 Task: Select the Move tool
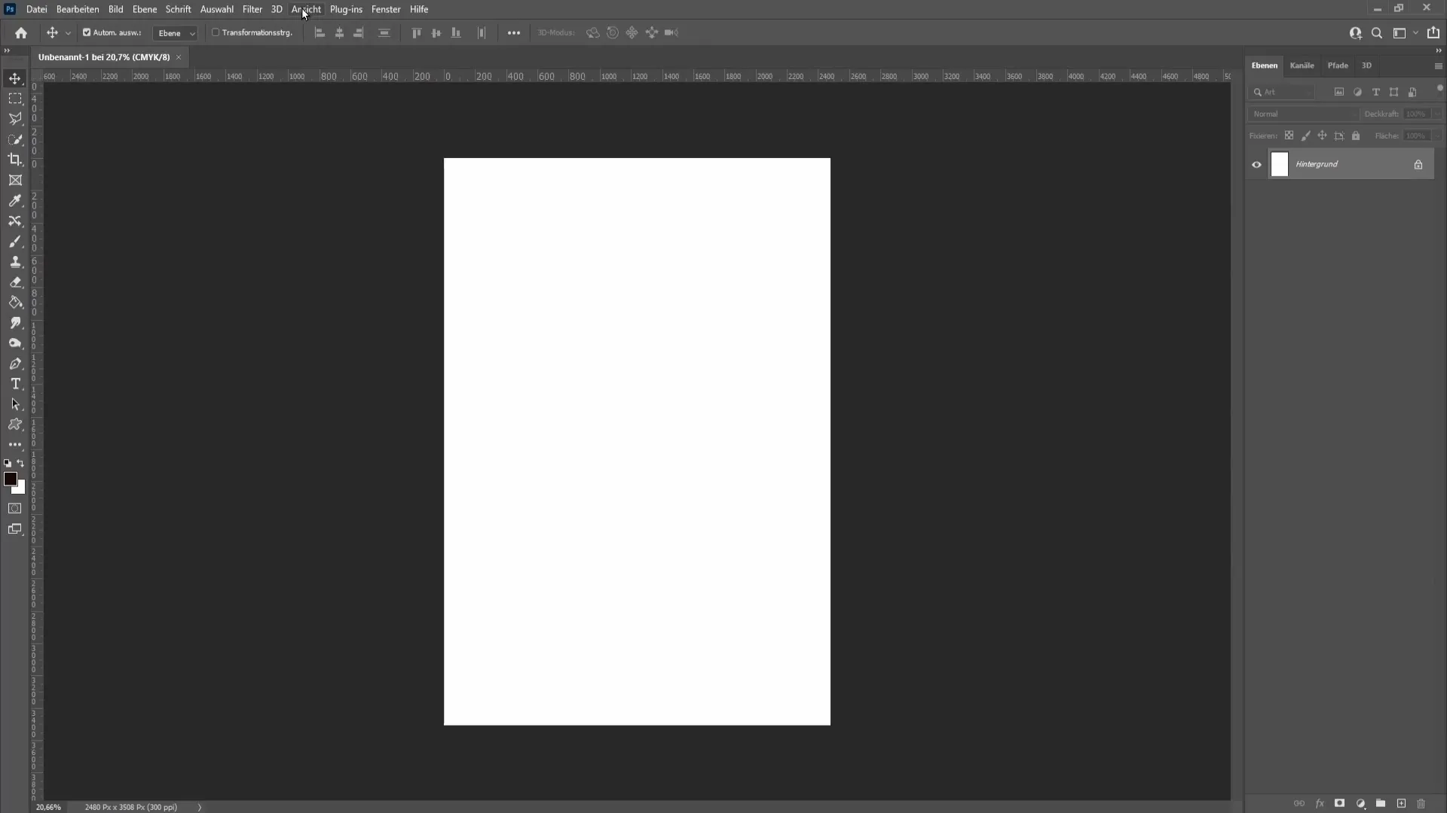14,78
